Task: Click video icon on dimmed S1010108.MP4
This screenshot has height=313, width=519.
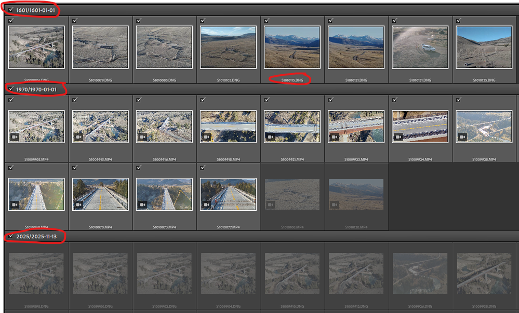Action: 270,205
